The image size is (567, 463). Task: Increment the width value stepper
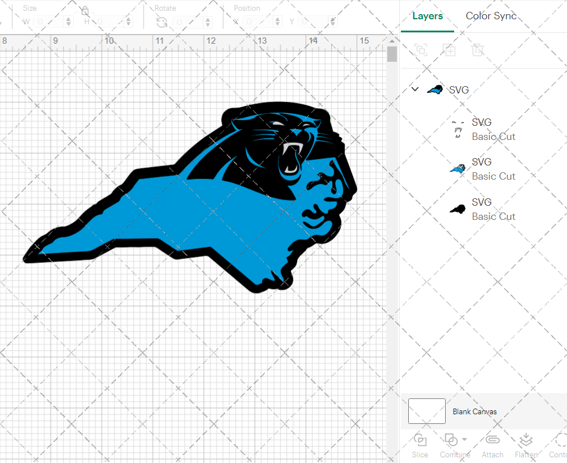[69, 19]
